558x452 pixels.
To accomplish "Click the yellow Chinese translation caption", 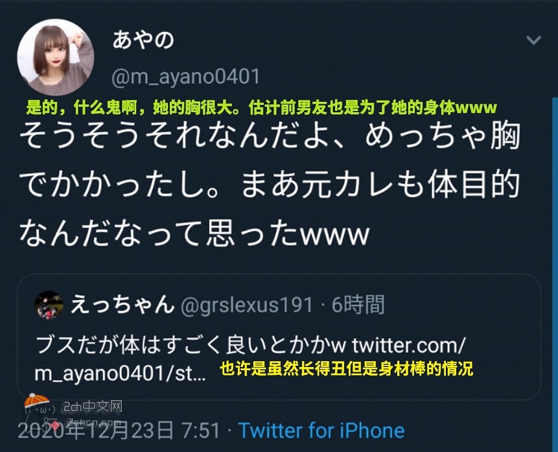I will pos(346,370).
